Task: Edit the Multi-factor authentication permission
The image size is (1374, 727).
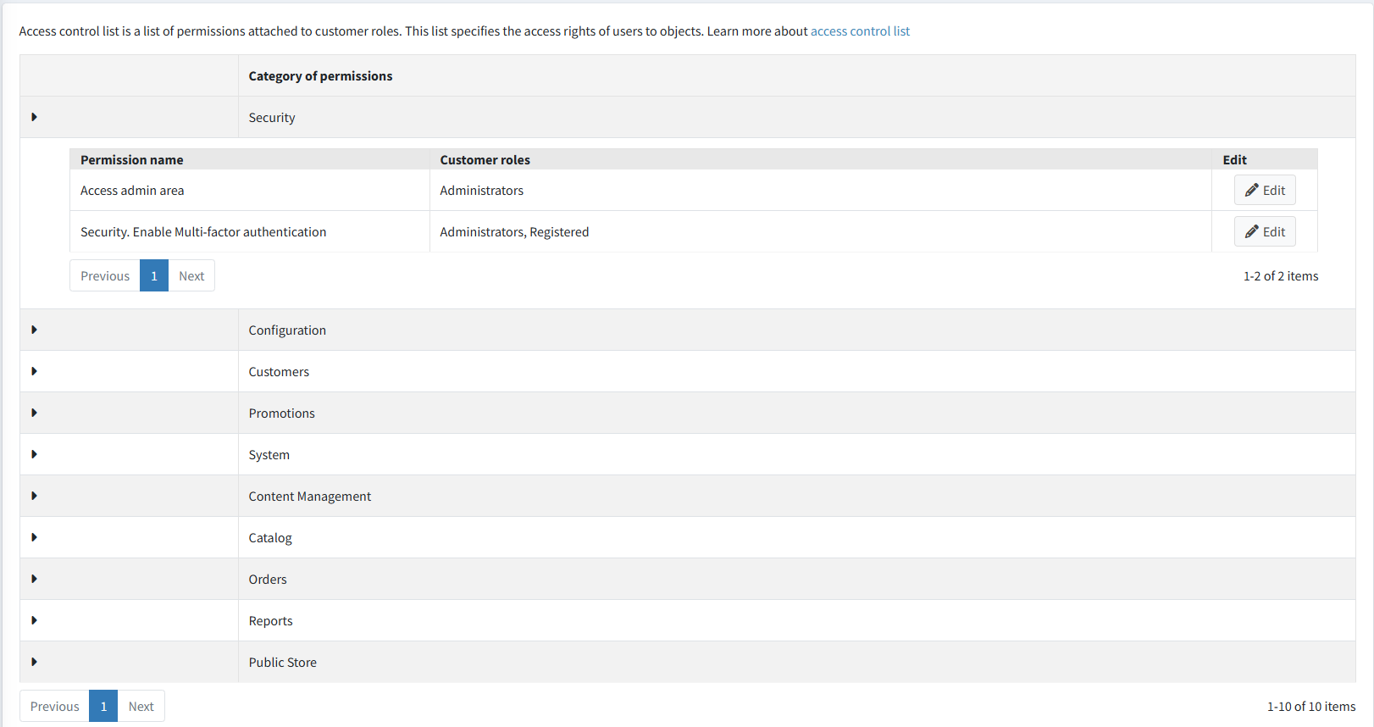Action: point(1264,232)
